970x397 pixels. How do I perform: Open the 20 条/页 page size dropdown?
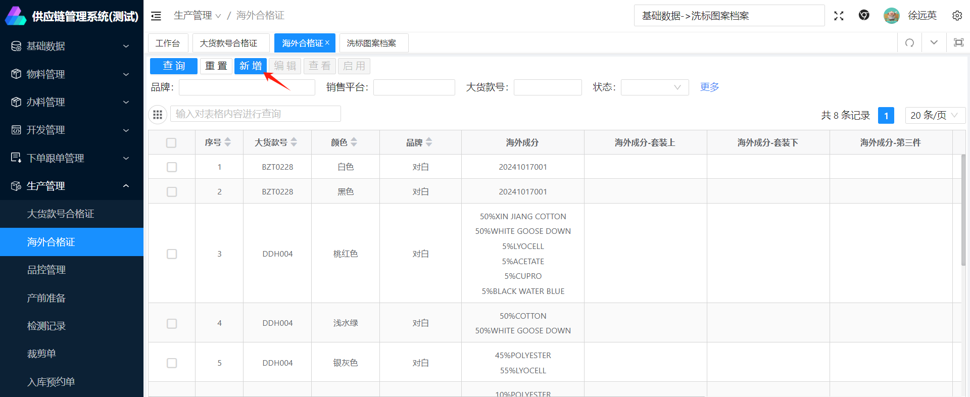click(934, 115)
